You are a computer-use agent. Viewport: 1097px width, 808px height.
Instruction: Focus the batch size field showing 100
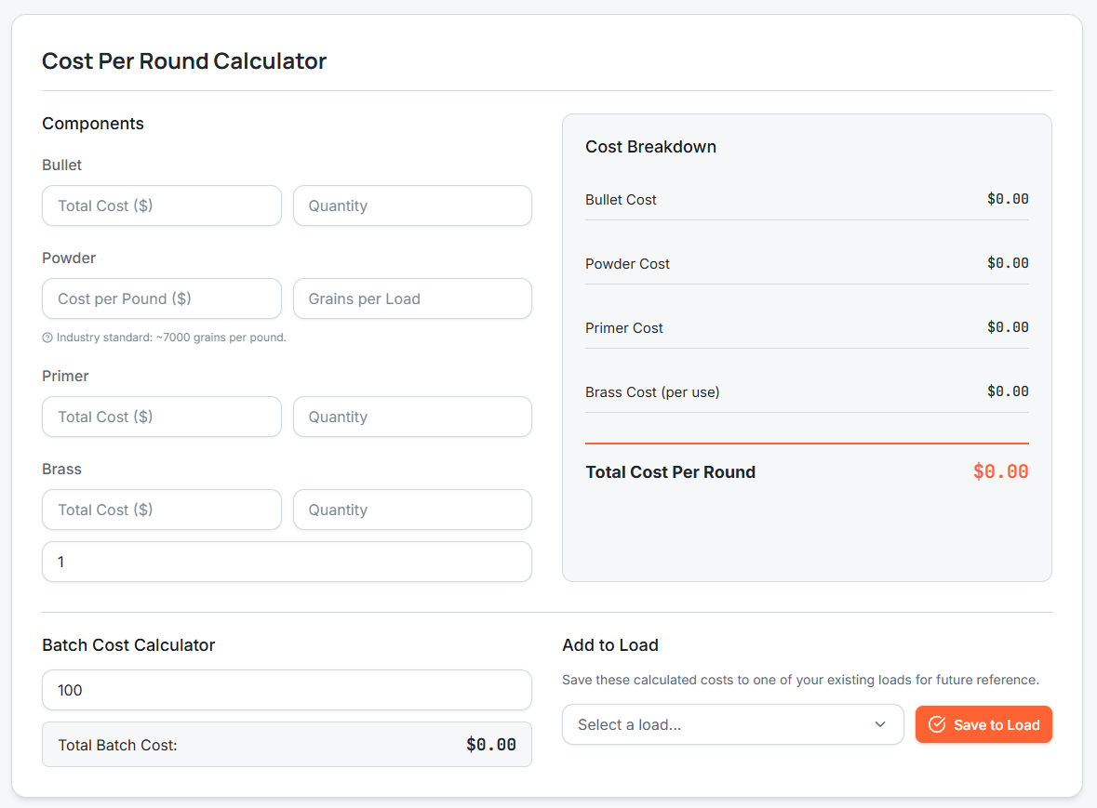click(x=287, y=690)
